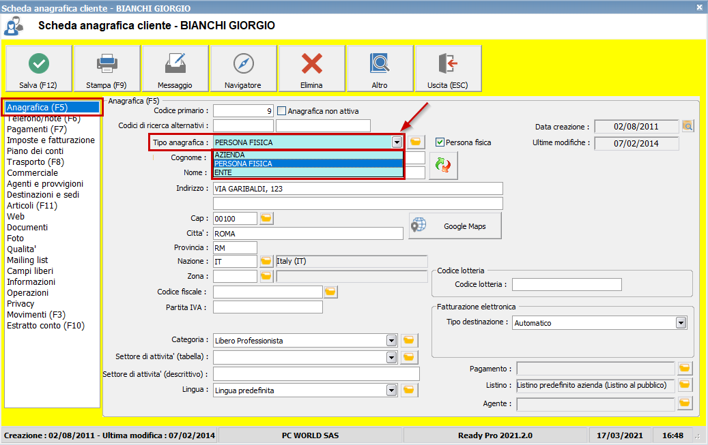708x445 pixels.
Task: Open Agenti e provvigioni section
Action: (45, 184)
